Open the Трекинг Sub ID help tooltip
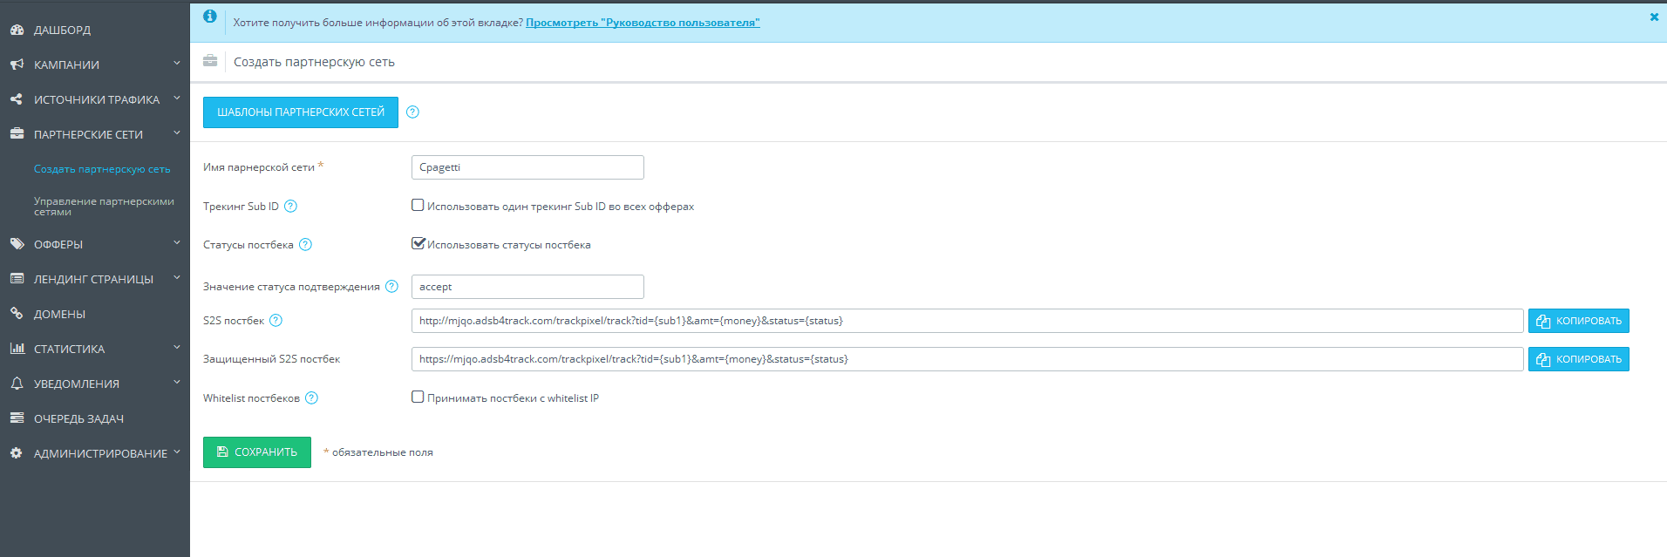Image resolution: width=1667 pixels, height=557 pixels. (x=291, y=207)
